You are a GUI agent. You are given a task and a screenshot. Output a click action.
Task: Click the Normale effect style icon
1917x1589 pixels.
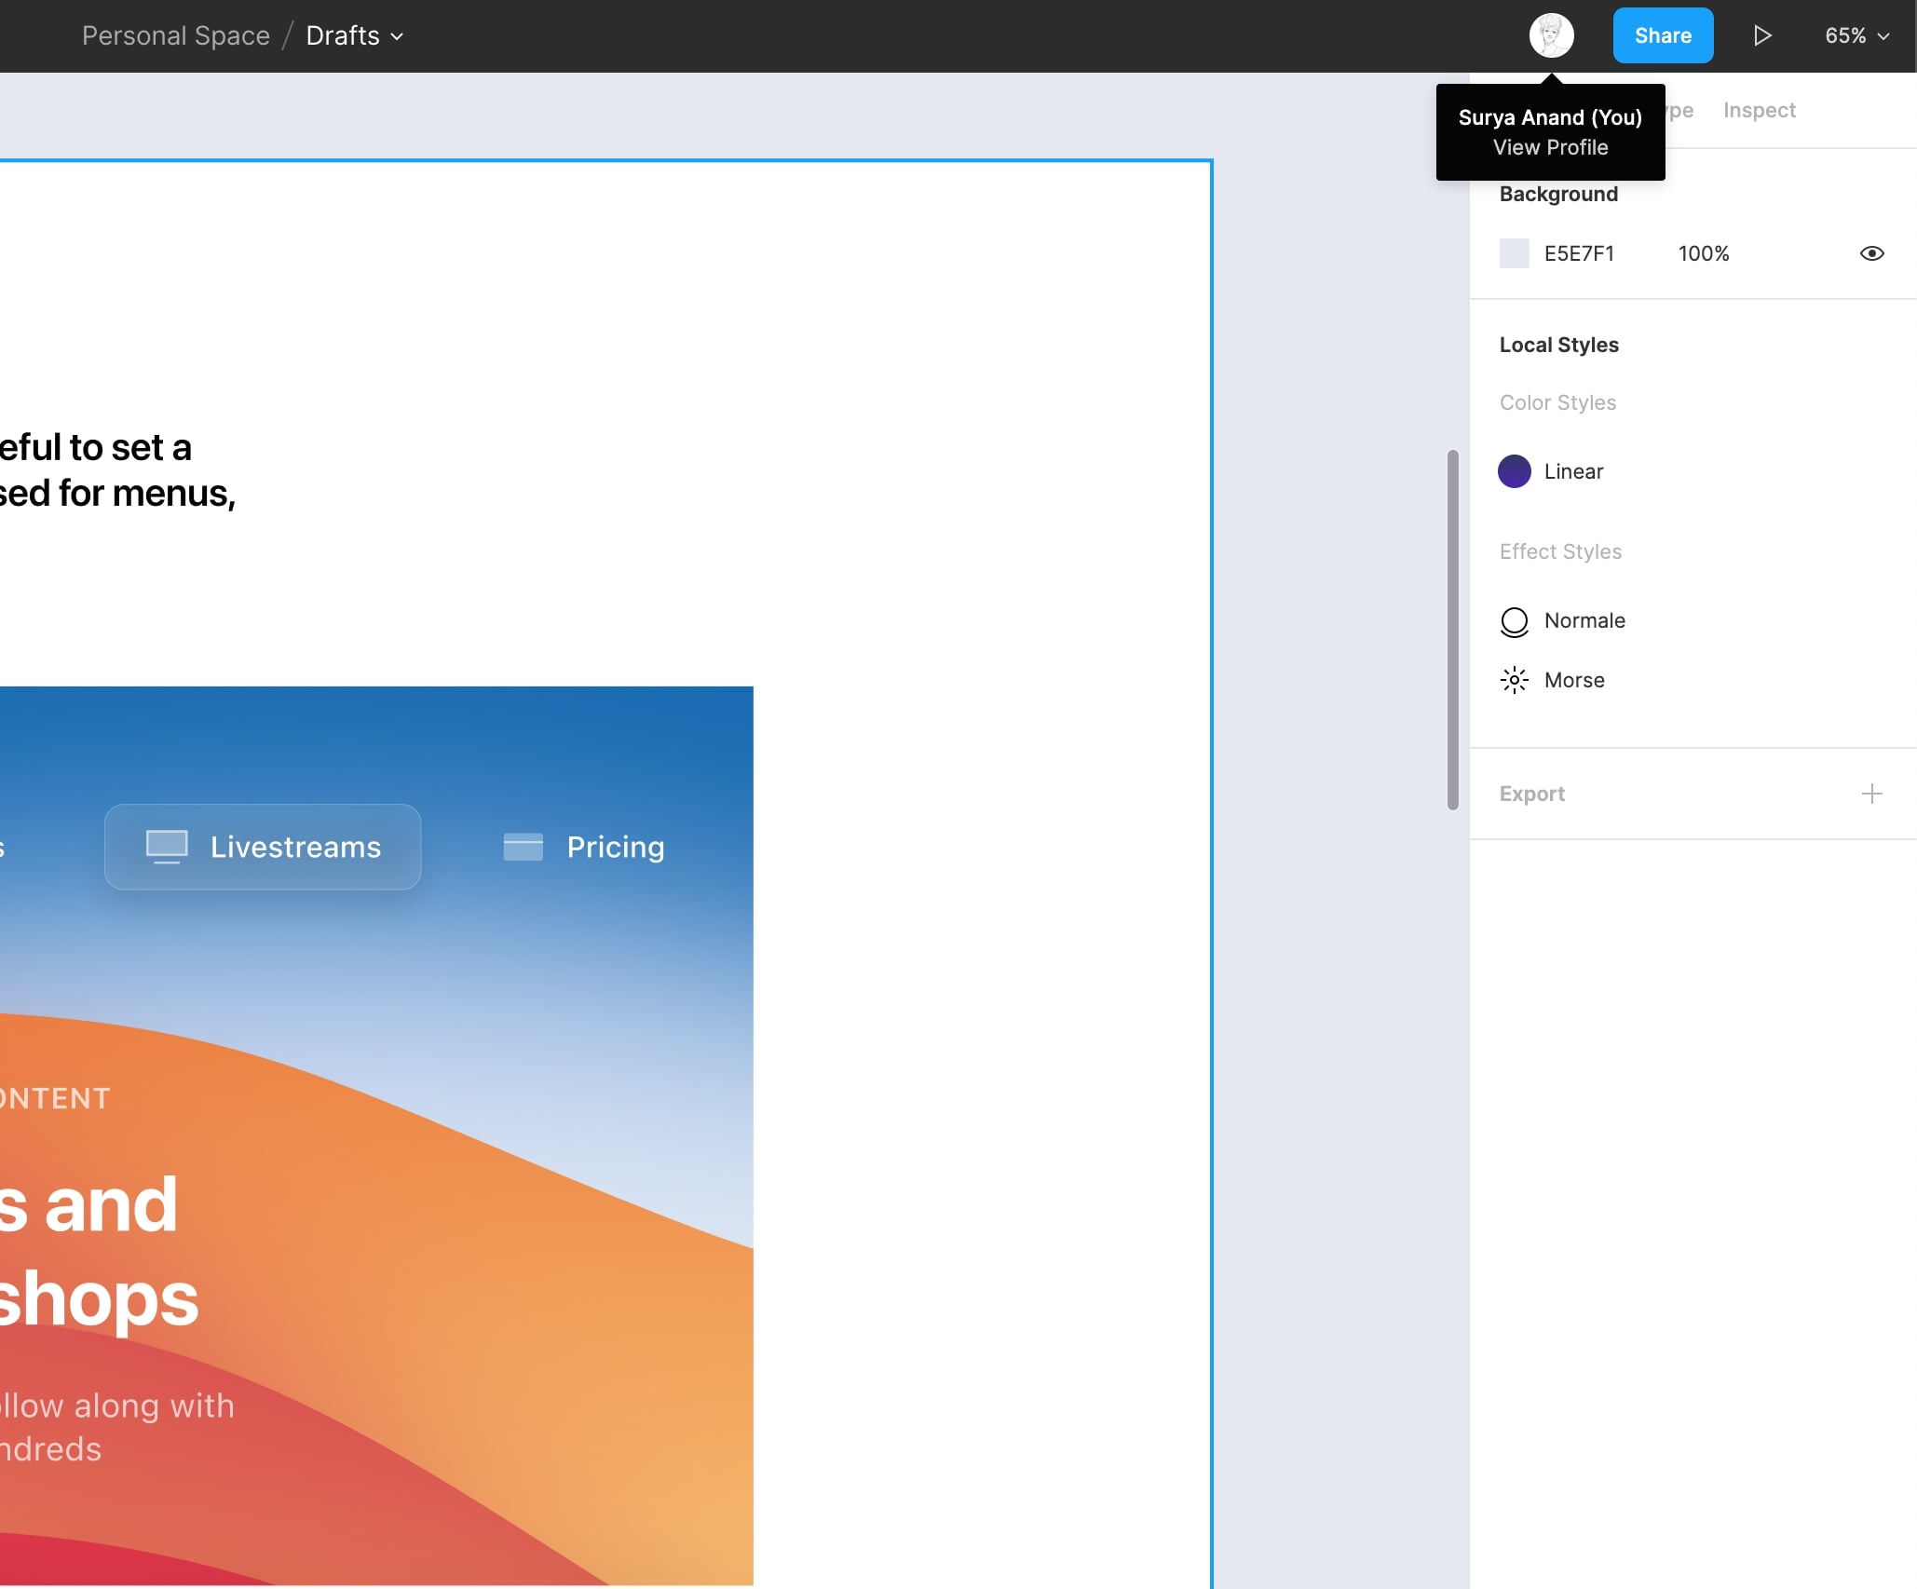(1515, 621)
